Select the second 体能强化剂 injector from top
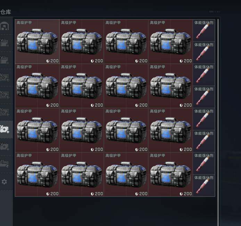Screen dimensions: 241x226 tap(204, 52)
